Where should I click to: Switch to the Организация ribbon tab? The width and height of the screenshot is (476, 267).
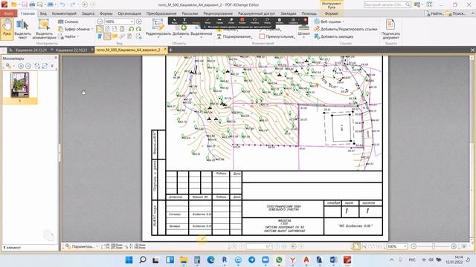tap(129, 13)
